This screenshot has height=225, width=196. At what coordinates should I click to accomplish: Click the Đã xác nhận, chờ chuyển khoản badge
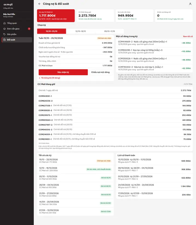click(x=99, y=169)
